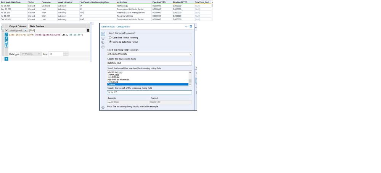
Task: Open the string field to convert dropdown
Action: pyautogui.click(x=150, y=54)
